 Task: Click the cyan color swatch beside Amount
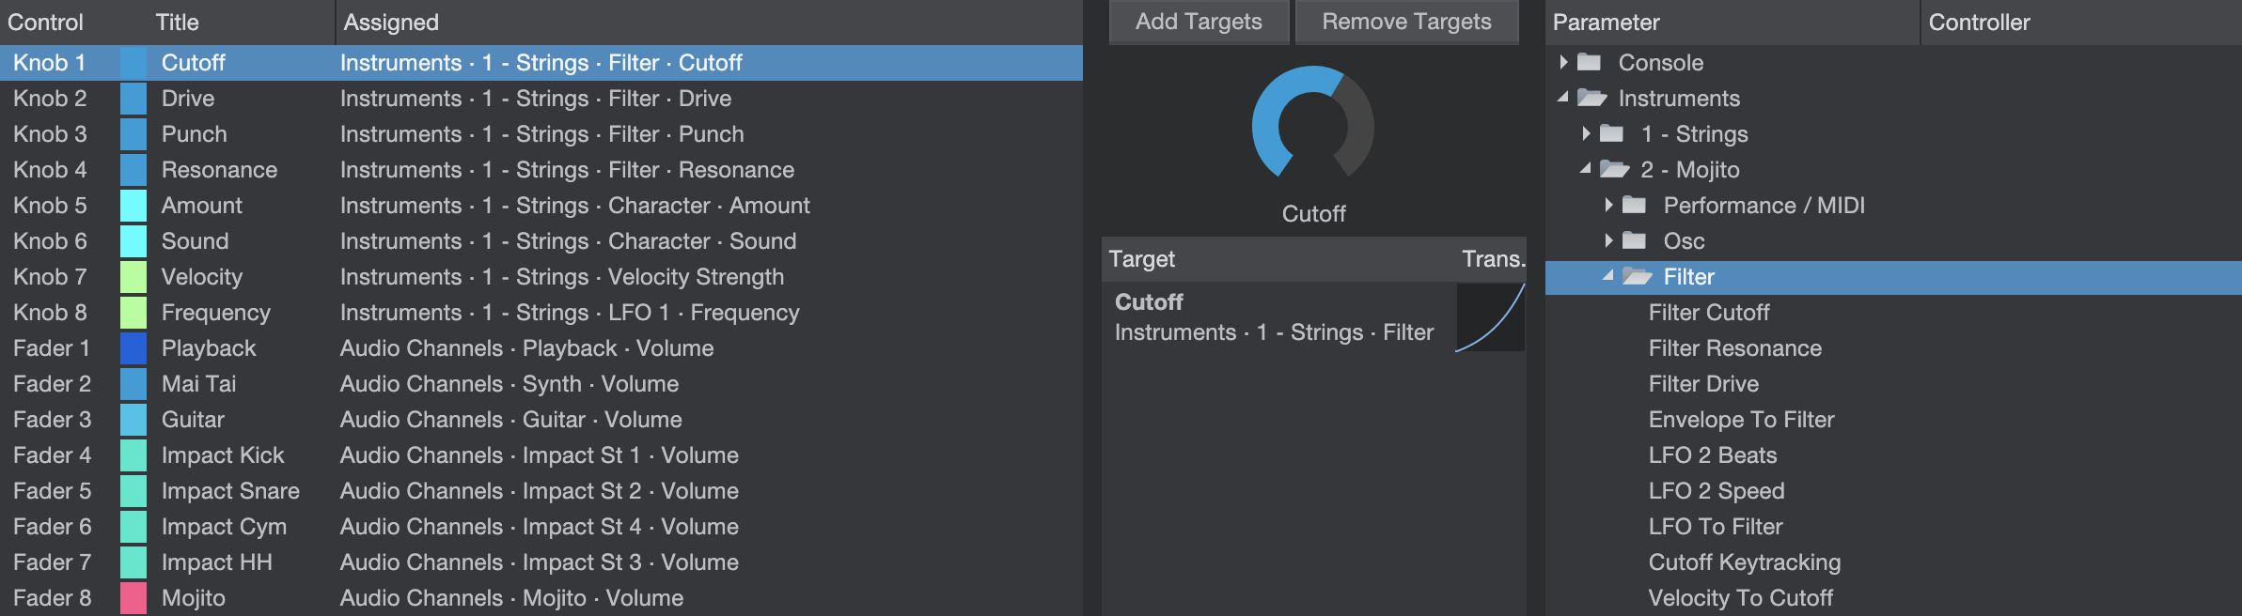(x=133, y=206)
